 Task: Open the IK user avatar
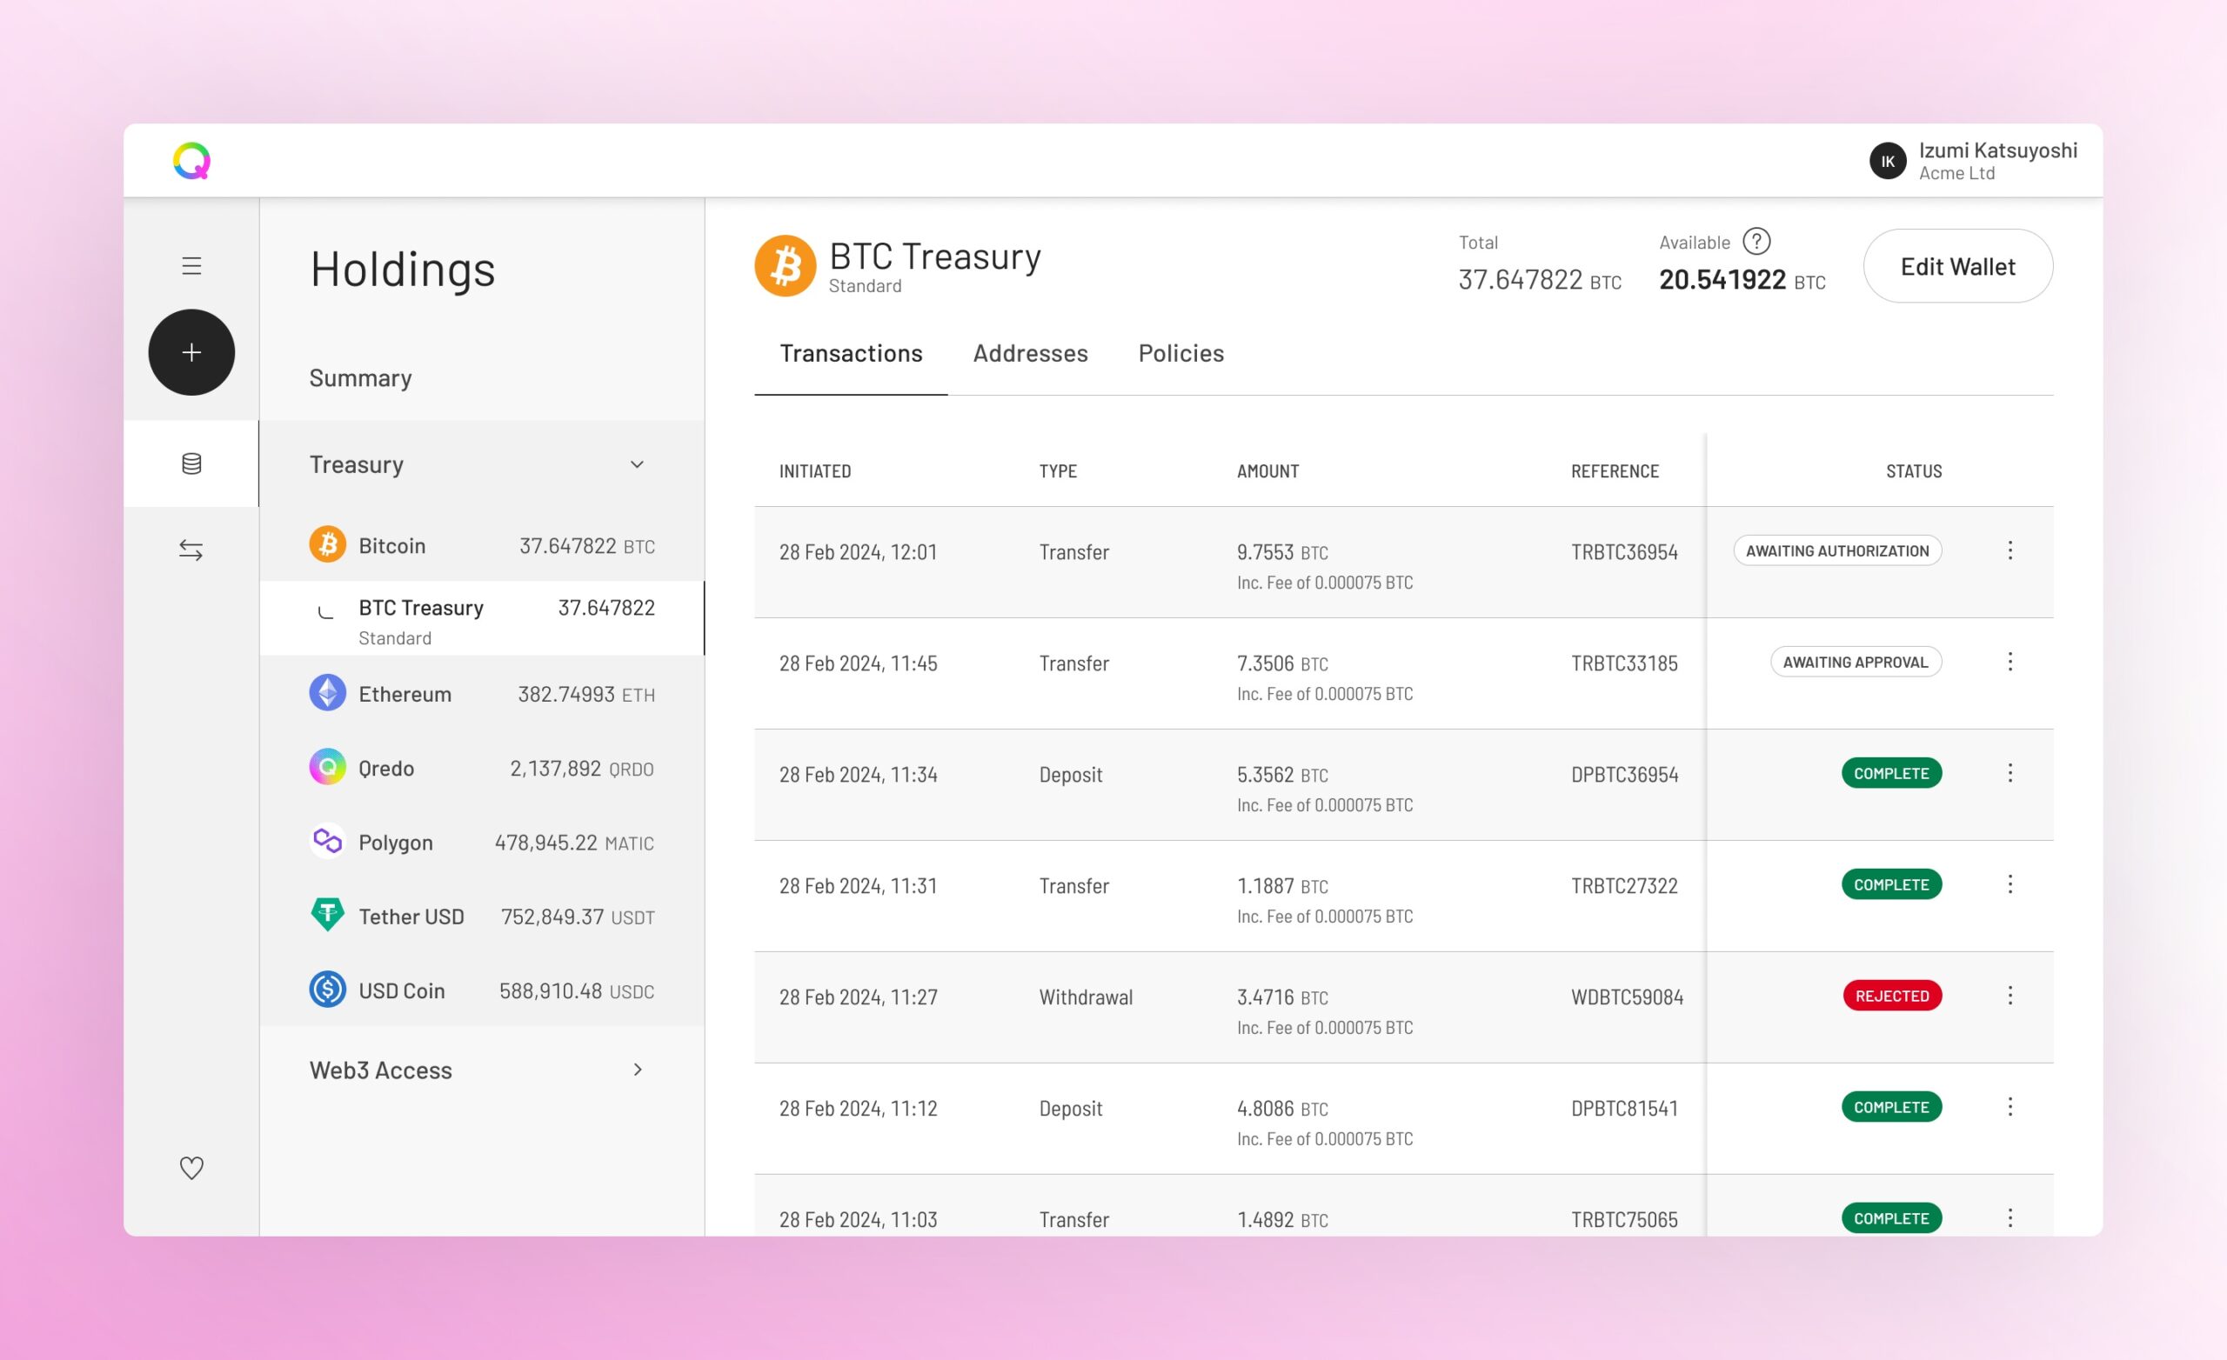pos(1887,161)
